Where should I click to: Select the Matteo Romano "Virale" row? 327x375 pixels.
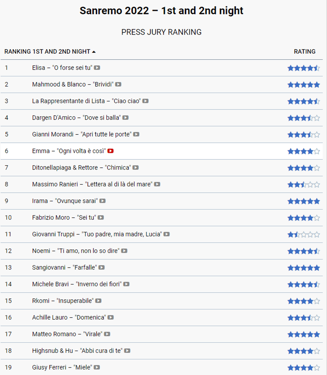click(x=67, y=334)
